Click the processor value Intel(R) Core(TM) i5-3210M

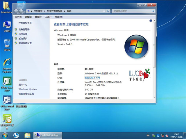103,84
